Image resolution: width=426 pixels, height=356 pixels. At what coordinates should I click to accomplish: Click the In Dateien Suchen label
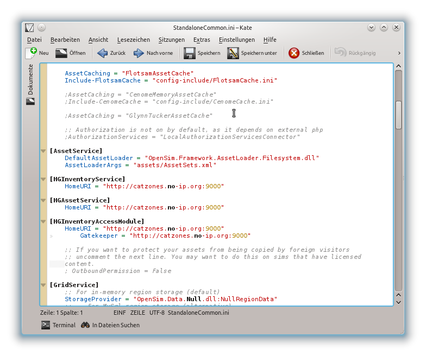pyautogui.click(x=116, y=325)
